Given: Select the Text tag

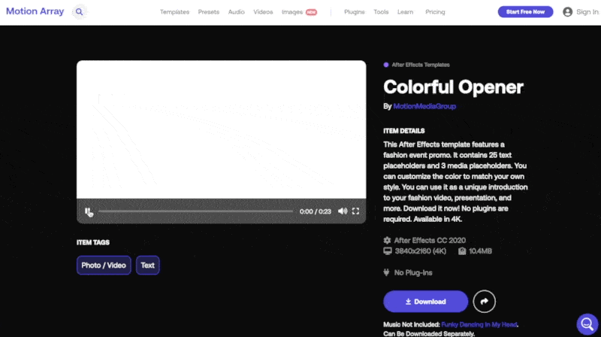Looking at the screenshot, I should [x=147, y=266].
